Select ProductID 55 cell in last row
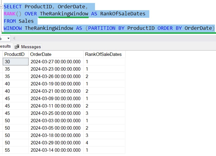The height and width of the screenshot is (156, 216). pos(16,150)
